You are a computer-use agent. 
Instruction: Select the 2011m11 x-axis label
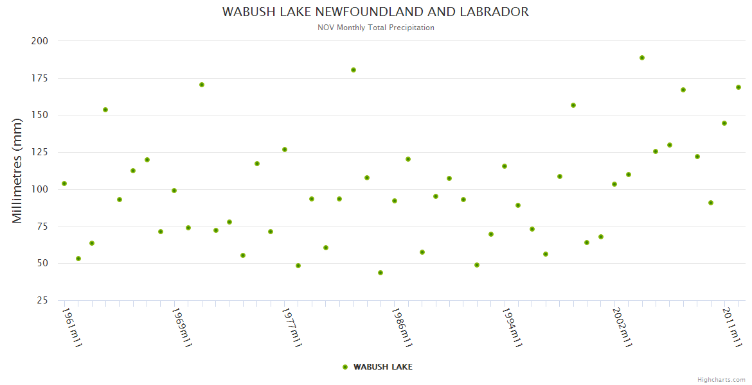732,327
